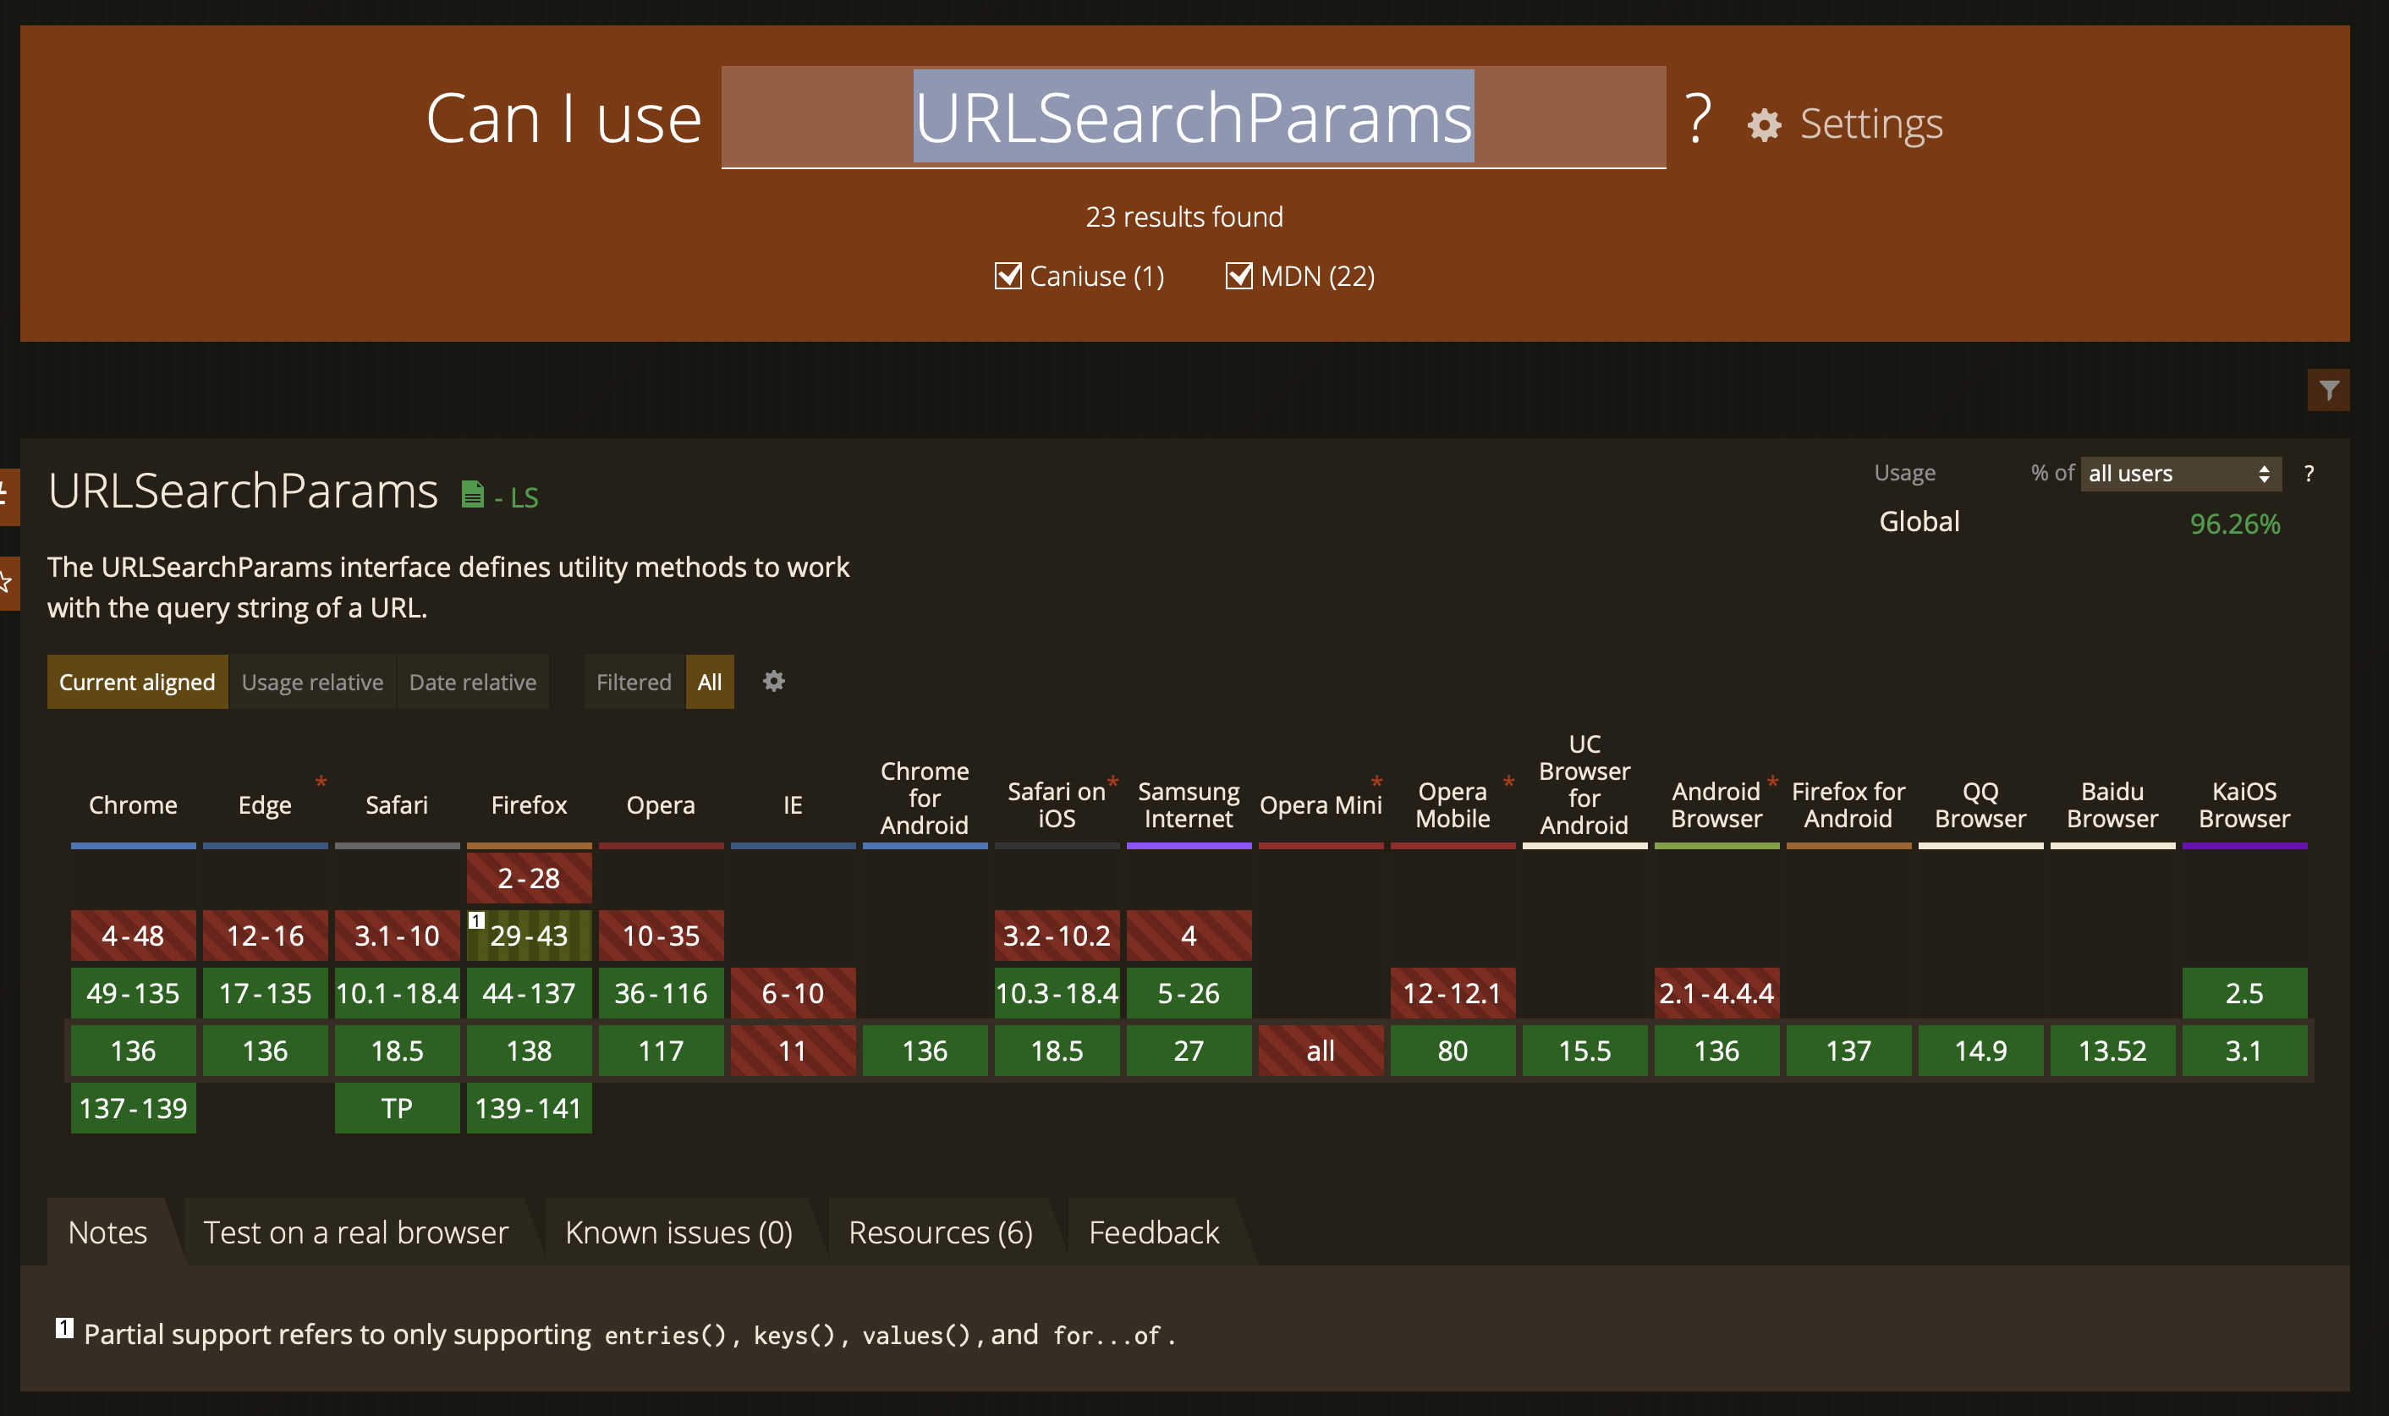Click the filter funnel icon

tap(2328, 390)
